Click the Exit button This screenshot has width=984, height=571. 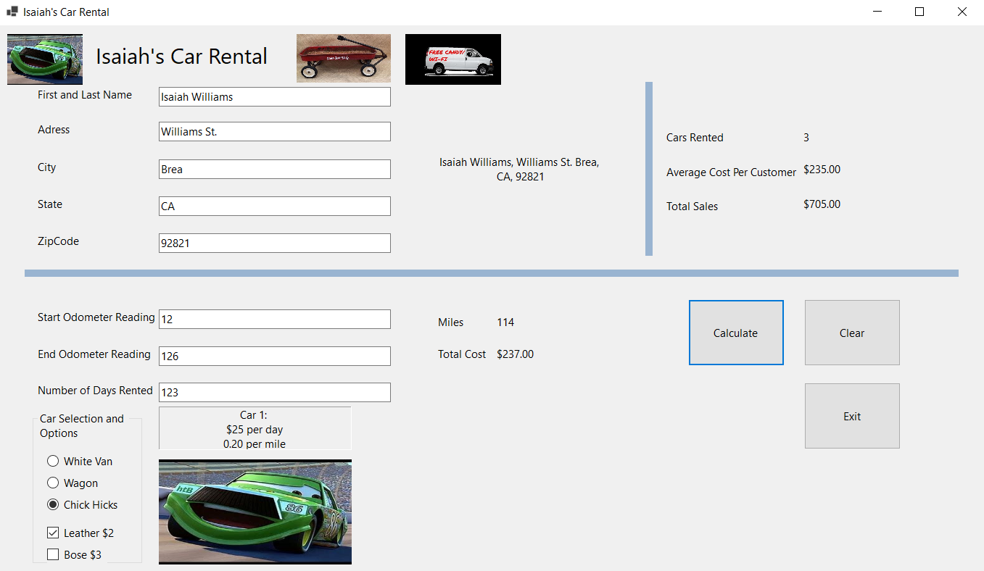pyautogui.click(x=852, y=416)
